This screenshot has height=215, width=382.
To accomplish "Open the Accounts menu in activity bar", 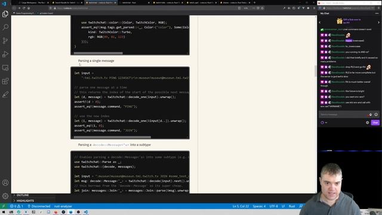I will pyautogui.click(x=5, y=183).
